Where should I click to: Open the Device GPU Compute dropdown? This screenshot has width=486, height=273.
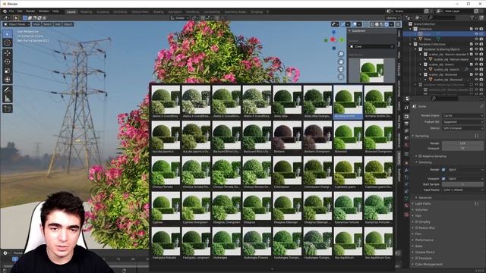click(462, 128)
